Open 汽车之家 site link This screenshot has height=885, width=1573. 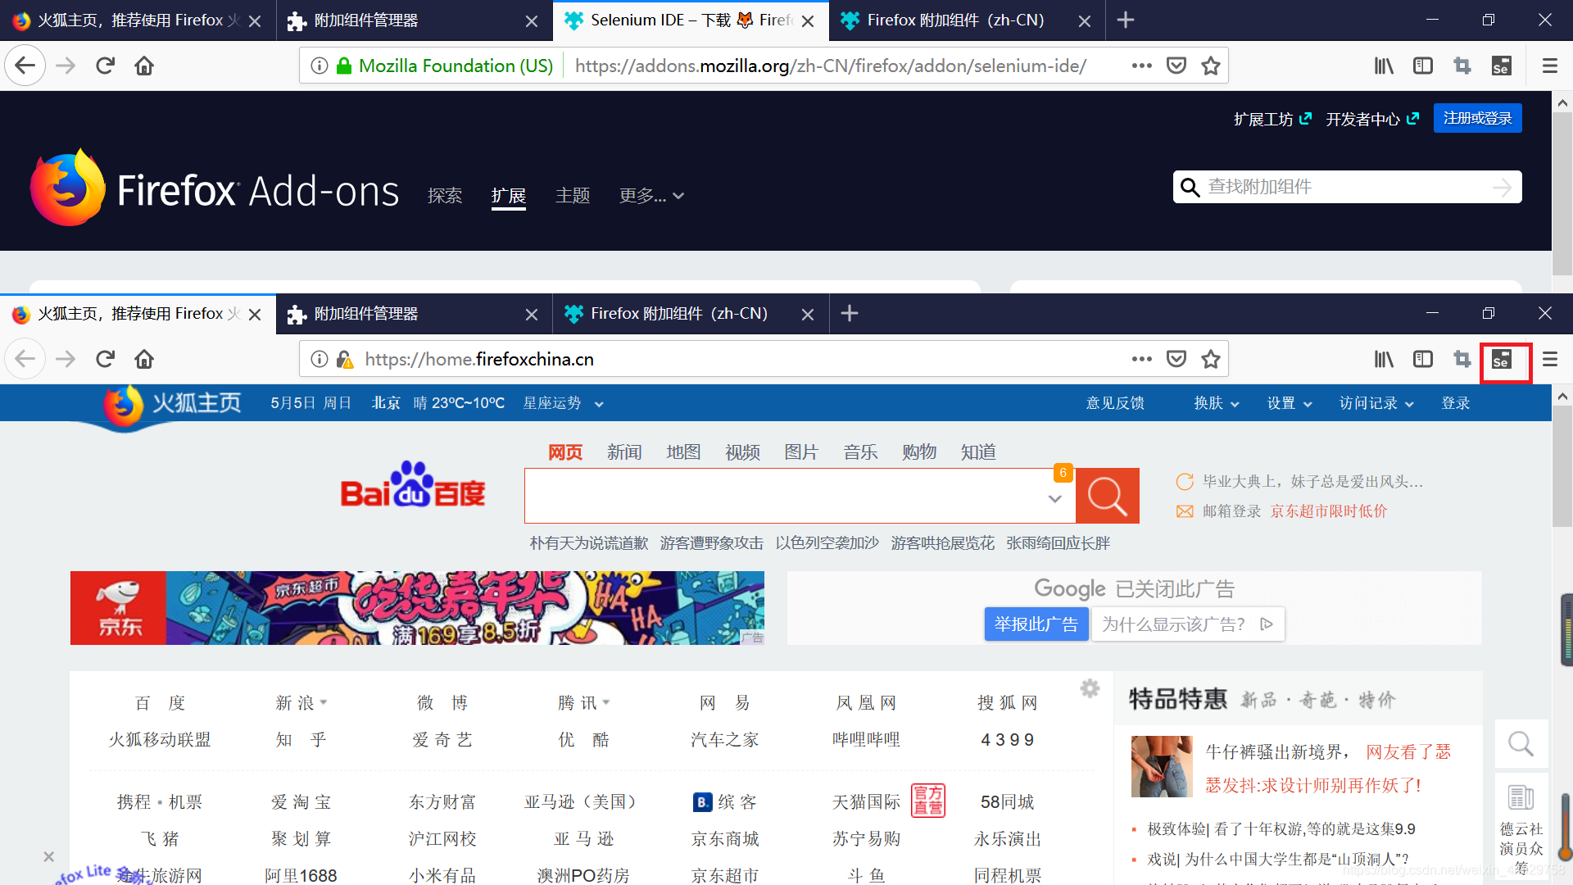[724, 740]
